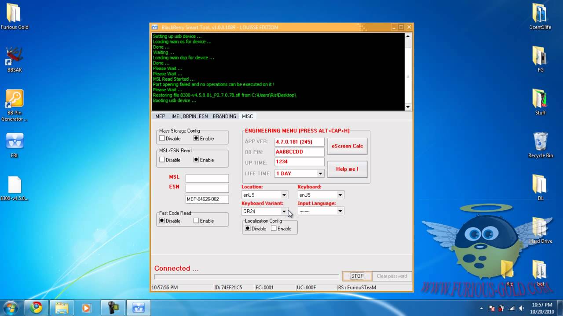
Task: Expand the LIFE TIME dropdown
Action: click(x=320, y=173)
